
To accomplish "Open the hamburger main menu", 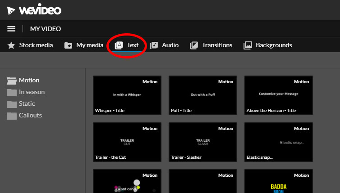I will click(x=11, y=29).
